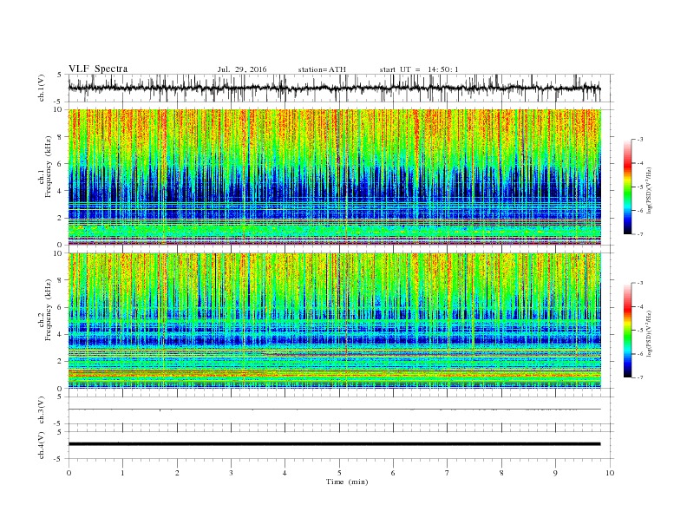Screen dimensions: 687x531
Task: Click the "station=ATH" header label
Action: [x=322, y=69]
